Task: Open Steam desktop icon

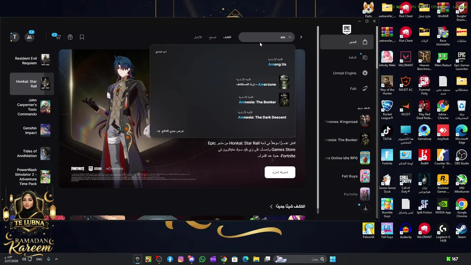Action: coord(461,230)
